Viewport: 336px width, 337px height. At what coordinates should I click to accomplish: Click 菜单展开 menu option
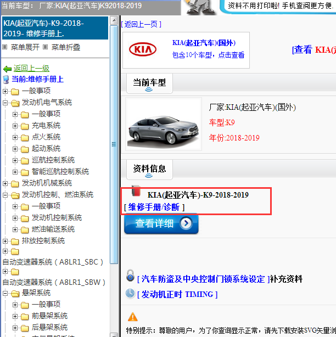(x=25, y=47)
